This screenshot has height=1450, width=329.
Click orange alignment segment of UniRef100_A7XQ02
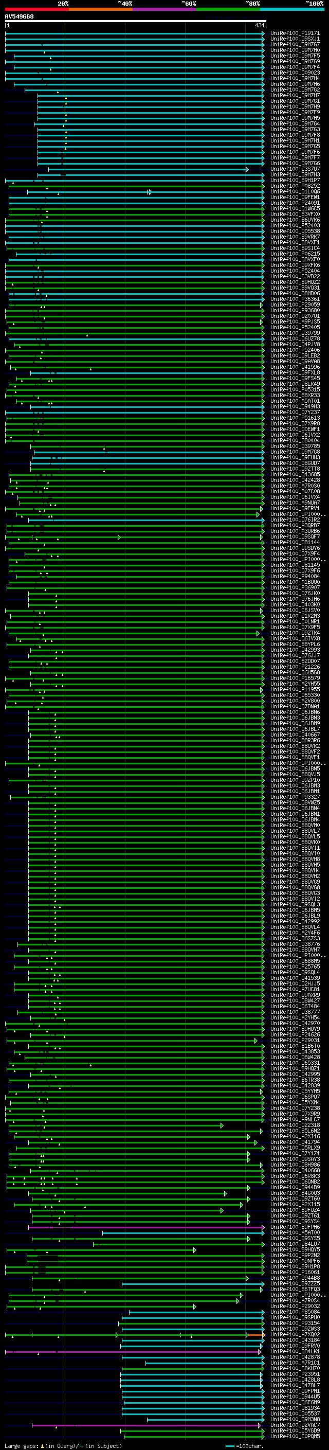tap(256, 1335)
